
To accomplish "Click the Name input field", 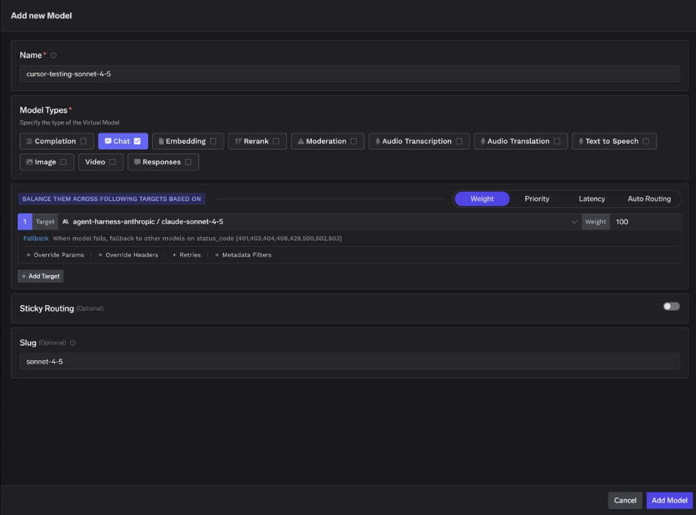I will pyautogui.click(x=349, y=74).
